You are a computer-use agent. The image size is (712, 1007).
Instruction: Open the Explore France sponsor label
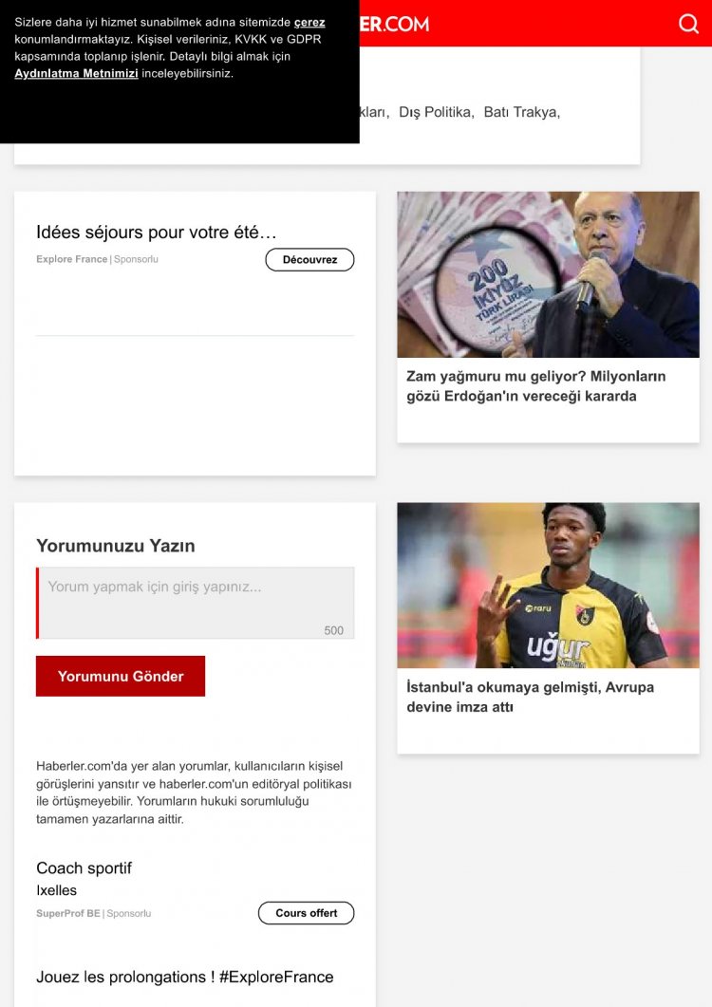(72, 259)
